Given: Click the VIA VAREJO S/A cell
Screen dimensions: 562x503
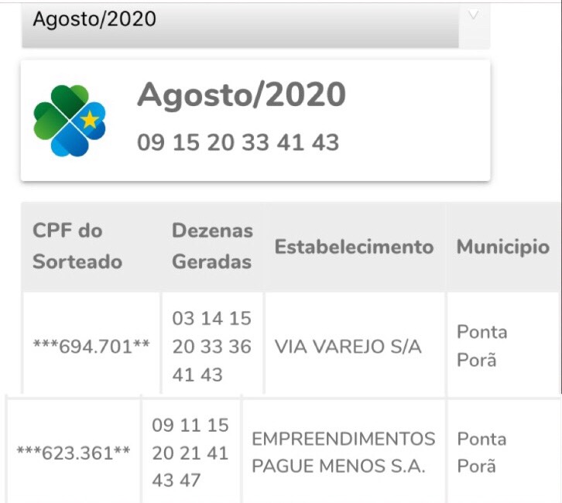Looking at the screenshot, I should coord(348,347).
